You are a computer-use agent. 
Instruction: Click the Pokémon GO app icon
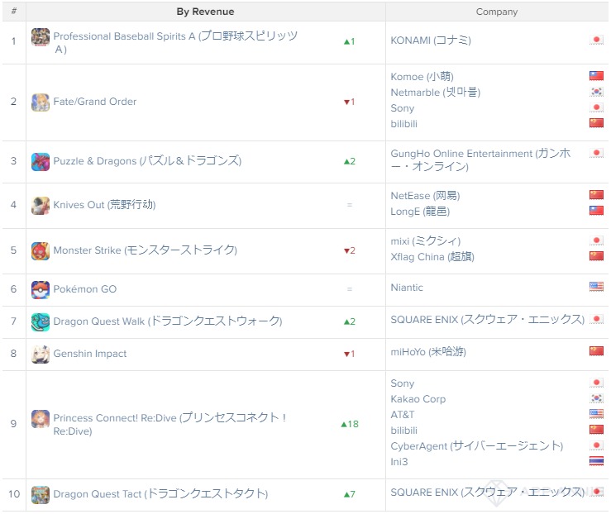tap(41, 290)
